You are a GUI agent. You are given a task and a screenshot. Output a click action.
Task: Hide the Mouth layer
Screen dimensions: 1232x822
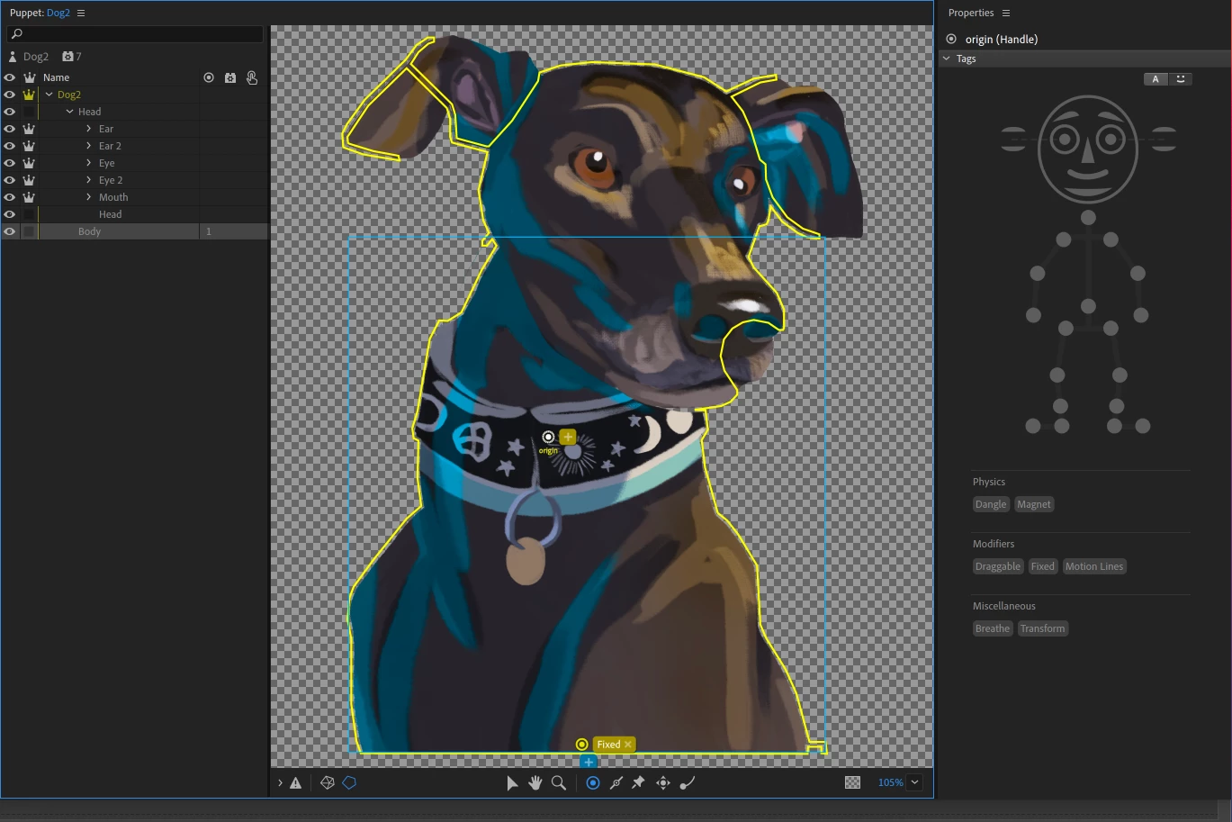point(10,197)
